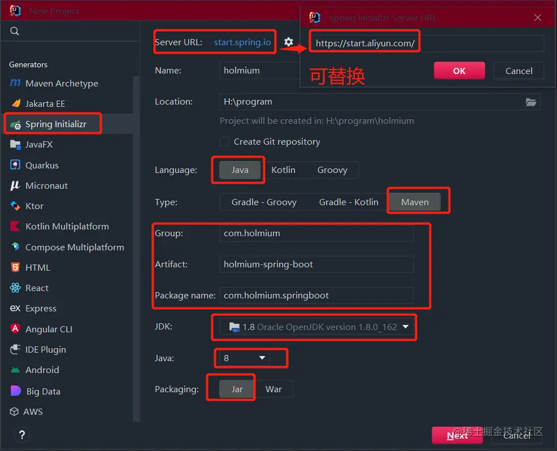The image size is (557, 451).
Task: Click the Micronaut mu icon
Action: coord(15,185)
